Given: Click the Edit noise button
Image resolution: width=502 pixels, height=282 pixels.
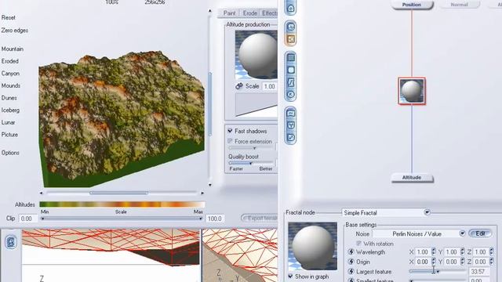Looking at the screenshot, I should coord(480,233).
